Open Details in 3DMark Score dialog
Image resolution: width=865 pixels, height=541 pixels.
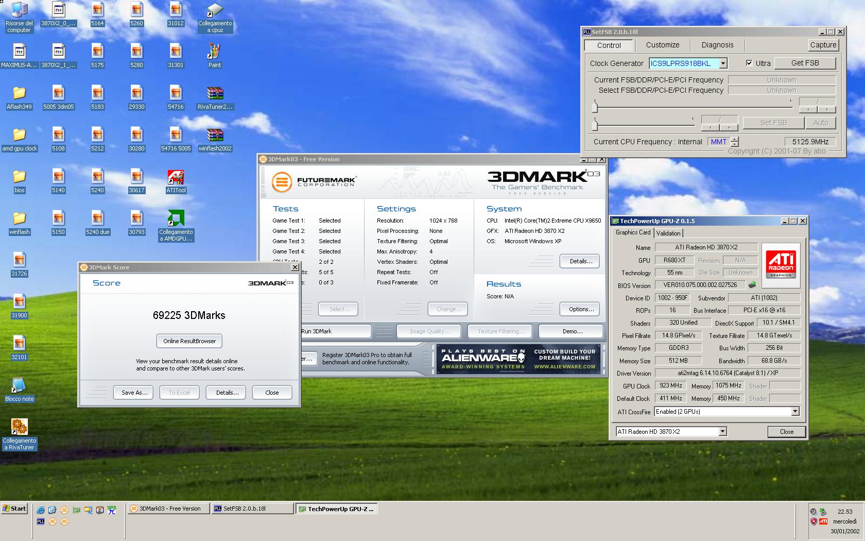pos(227,393)
